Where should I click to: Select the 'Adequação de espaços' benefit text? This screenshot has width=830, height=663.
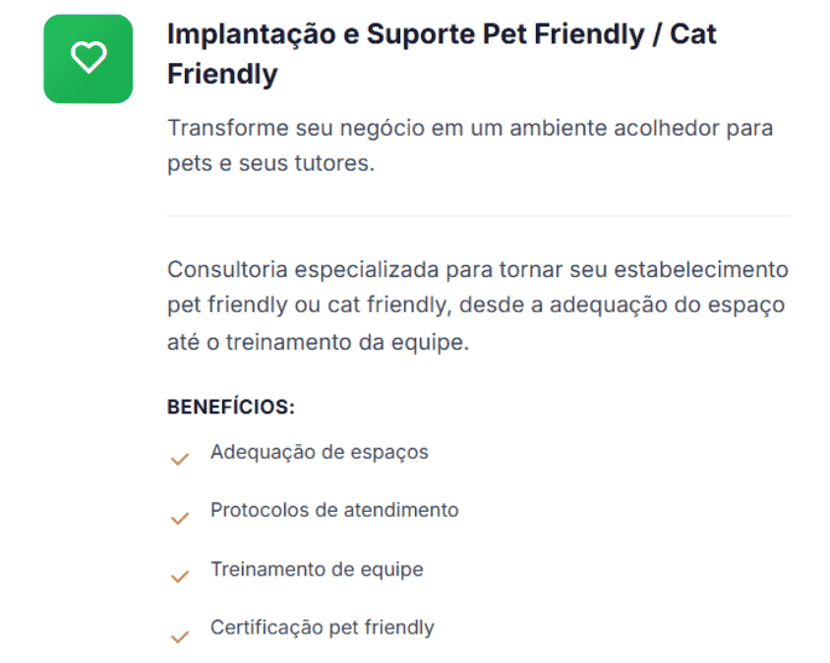tap(320, 452)
